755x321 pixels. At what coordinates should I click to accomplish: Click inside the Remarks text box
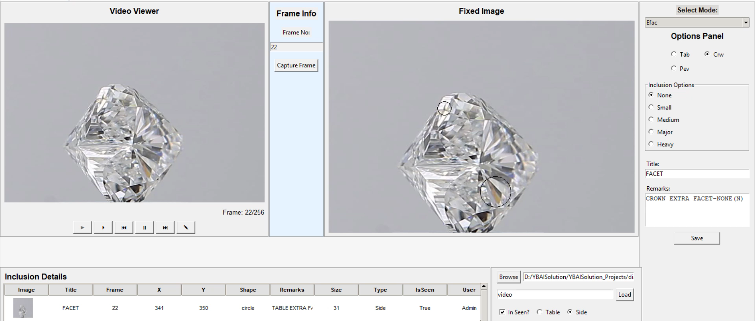pos(697,210)
